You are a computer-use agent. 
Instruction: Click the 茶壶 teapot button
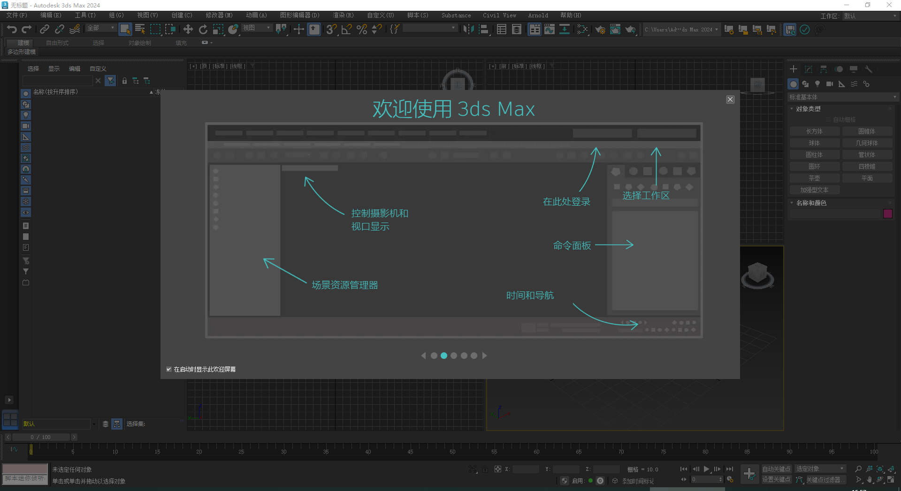[x=814, y=178]
